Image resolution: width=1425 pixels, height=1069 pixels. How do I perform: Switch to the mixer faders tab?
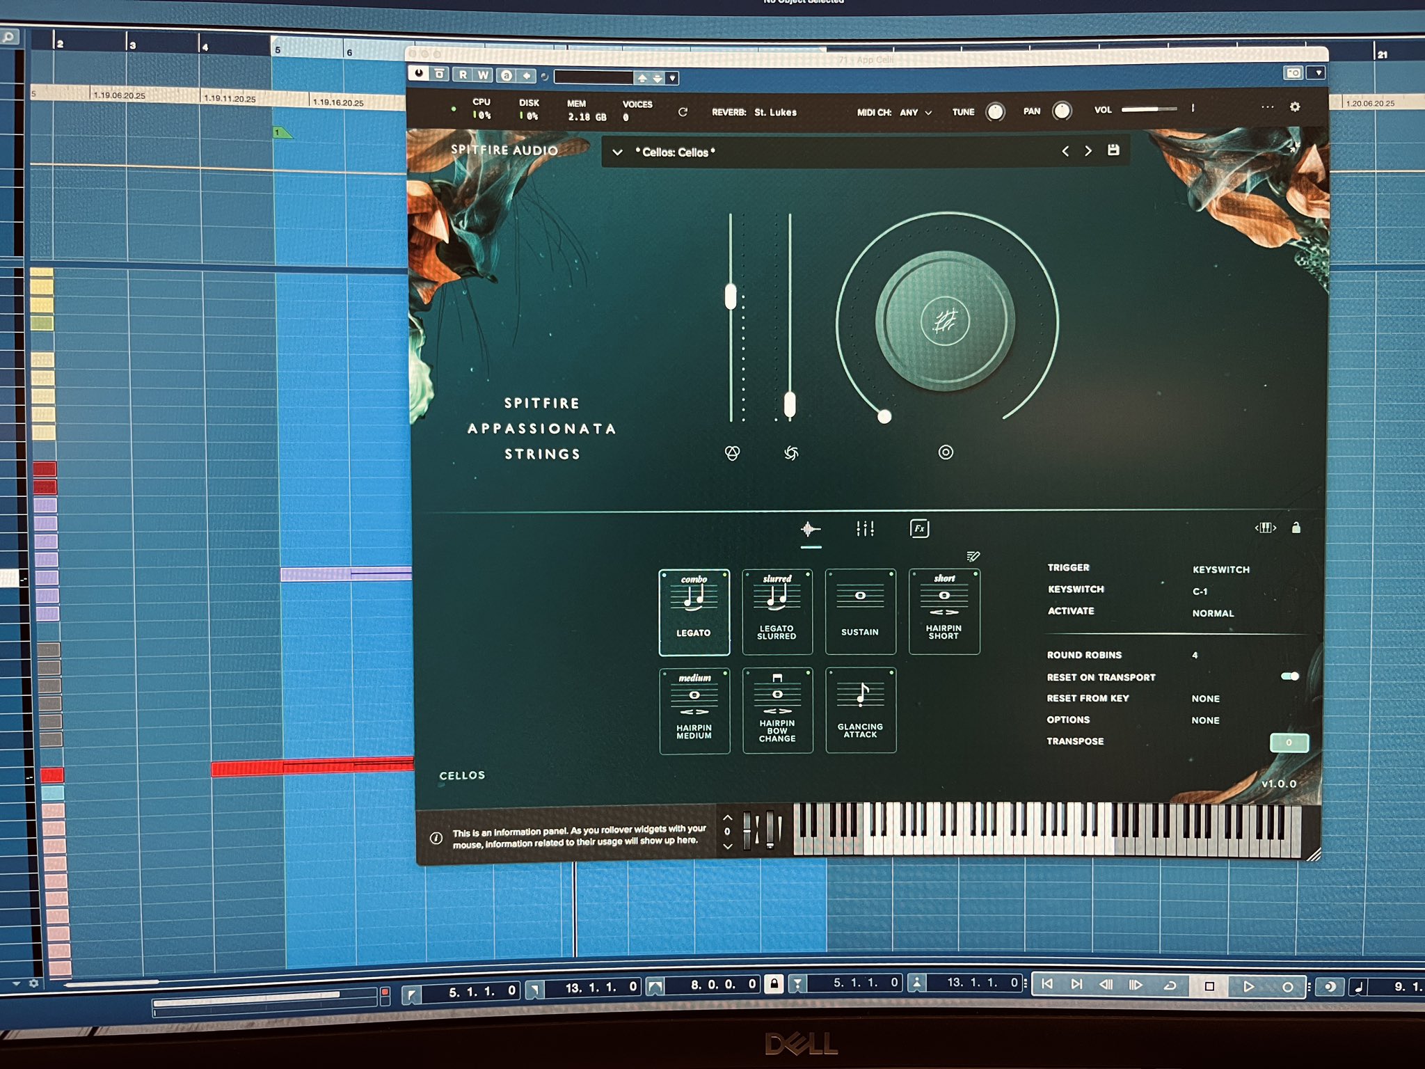(x=865, y=529)
